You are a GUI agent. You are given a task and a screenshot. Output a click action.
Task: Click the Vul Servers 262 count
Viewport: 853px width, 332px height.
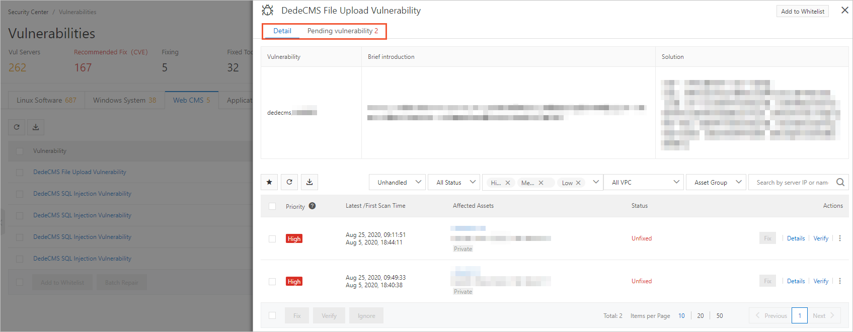pyautogui.click(x=17, y=67)
